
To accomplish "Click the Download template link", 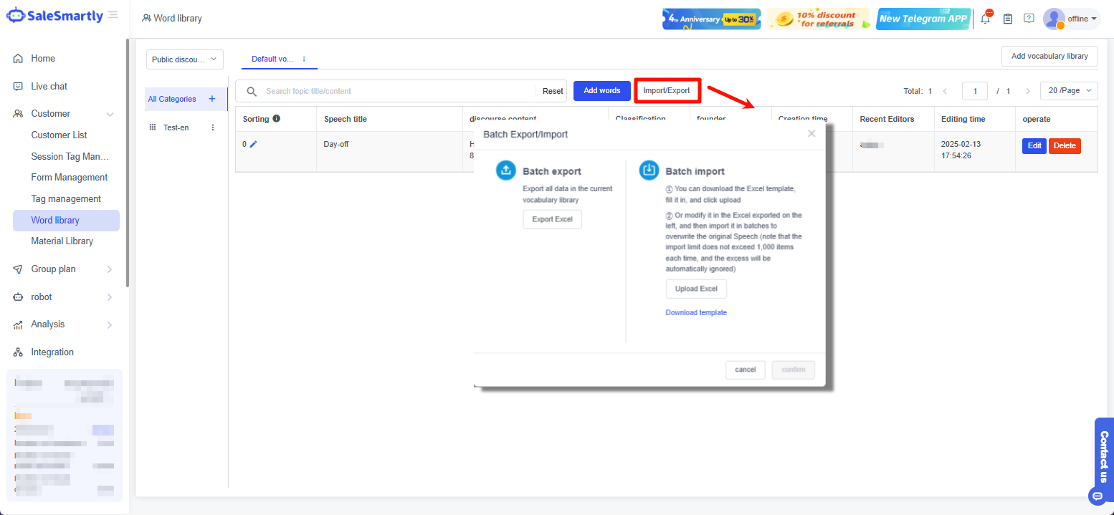I will 695,313.
